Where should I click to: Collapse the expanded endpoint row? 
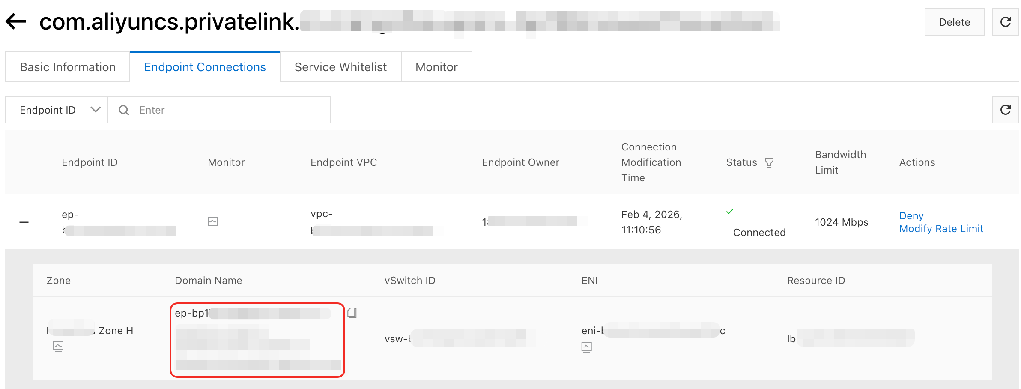[24, 222]
